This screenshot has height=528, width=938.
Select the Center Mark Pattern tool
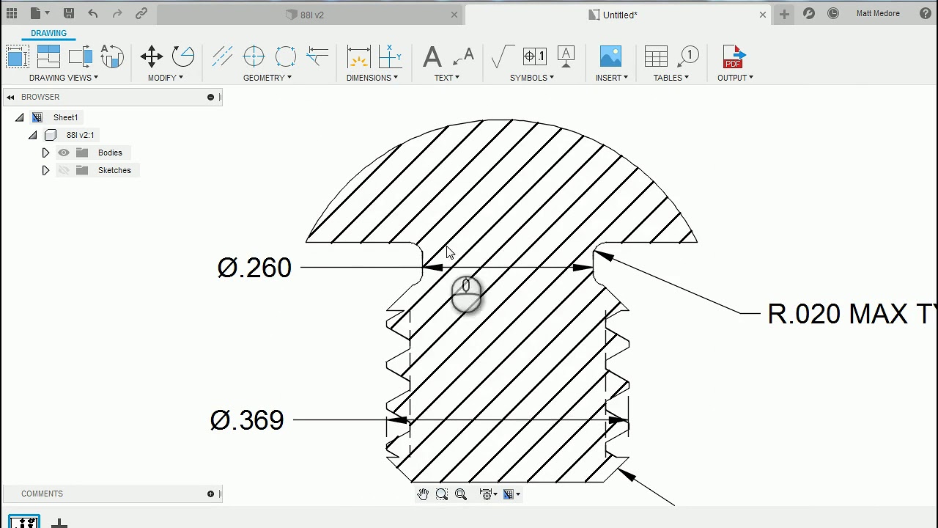point(285,56)
